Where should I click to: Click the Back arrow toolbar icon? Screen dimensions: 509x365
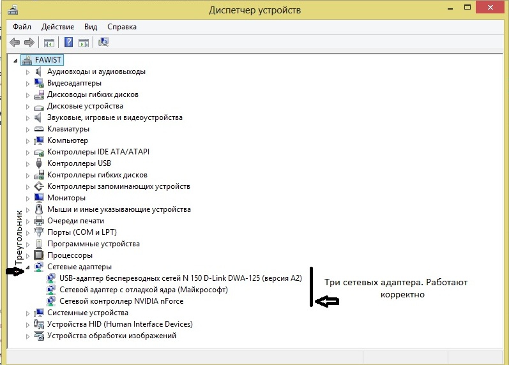pyautogui.click(x=15, y=43)
